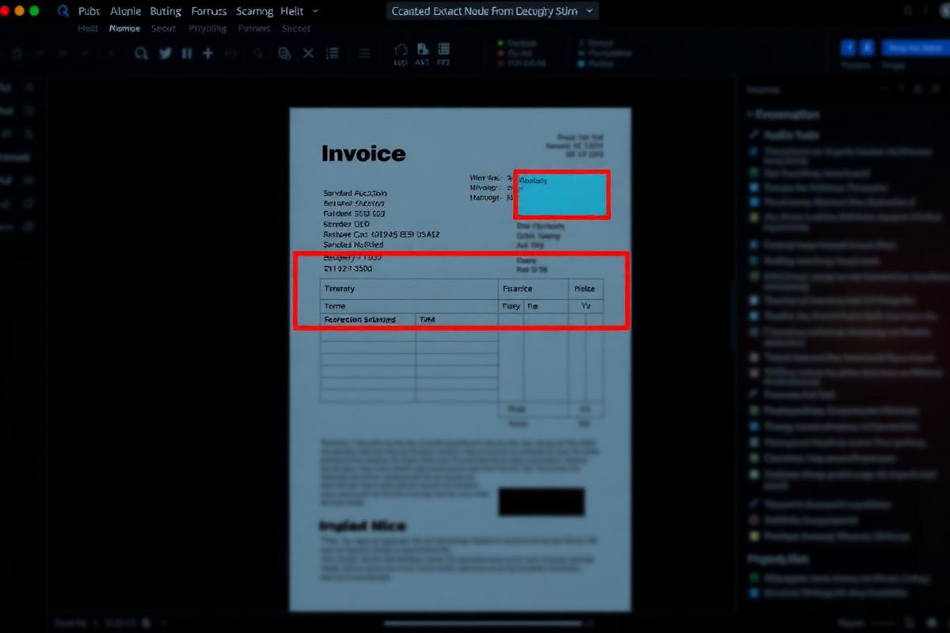950x633 pixels.
Task: Click the first small blue square button
Action: click(x=848, y=47)
